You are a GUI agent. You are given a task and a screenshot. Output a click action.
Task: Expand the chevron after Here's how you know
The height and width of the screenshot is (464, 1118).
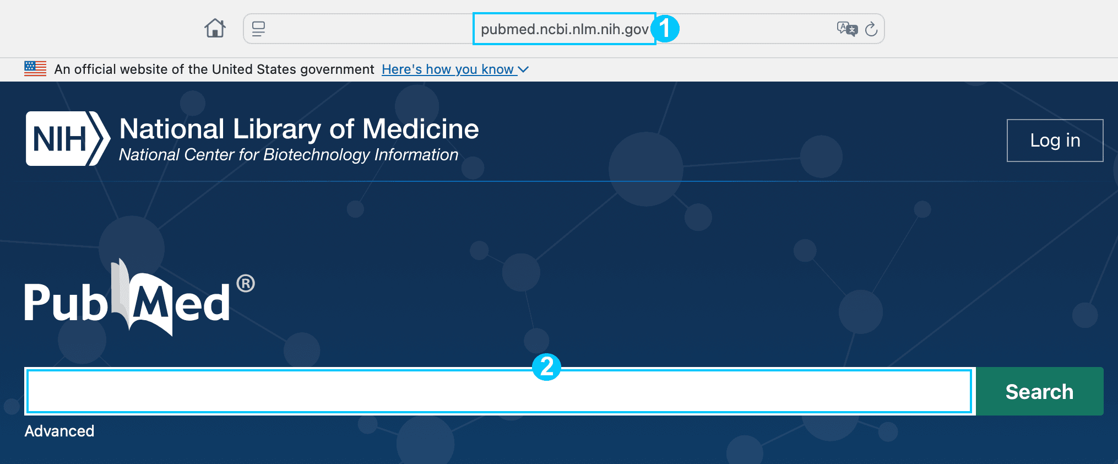523,69
